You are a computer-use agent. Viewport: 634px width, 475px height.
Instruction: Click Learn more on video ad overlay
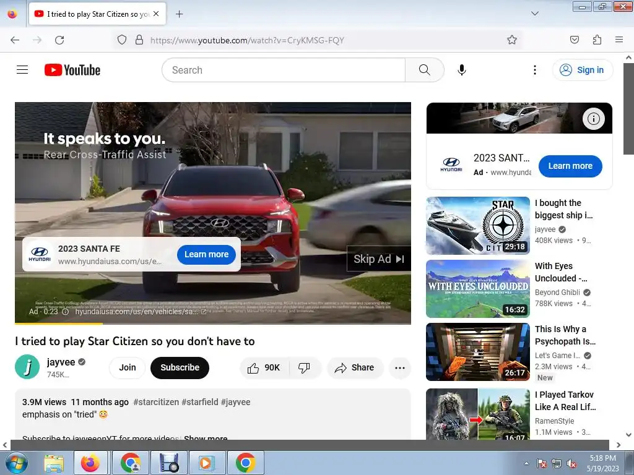click(x=206, y=254)
